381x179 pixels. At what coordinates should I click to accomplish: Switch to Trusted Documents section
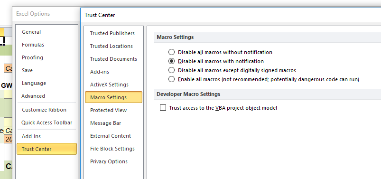(x=113, y=59)
